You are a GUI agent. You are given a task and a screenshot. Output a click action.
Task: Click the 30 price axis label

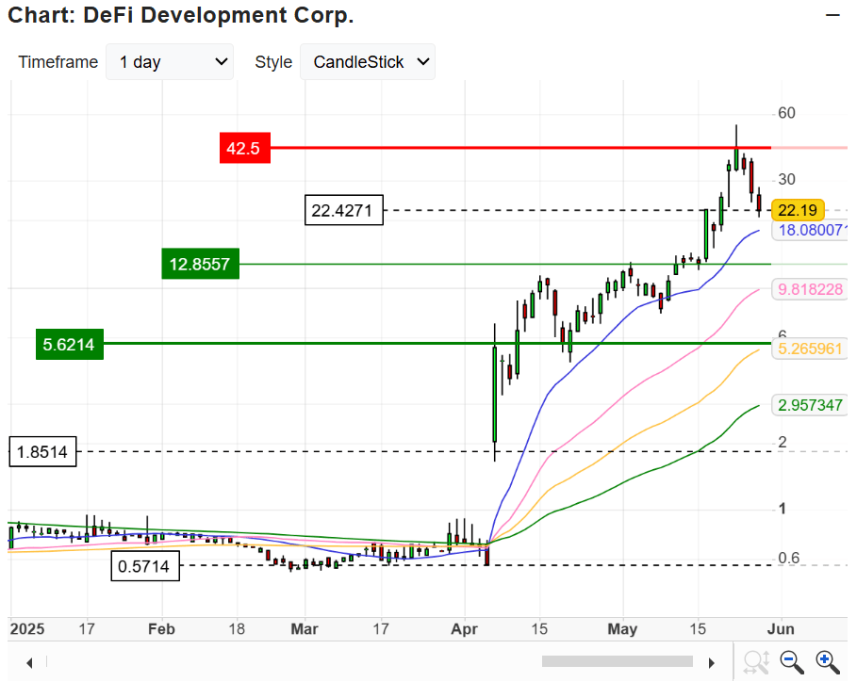[786, 179]
